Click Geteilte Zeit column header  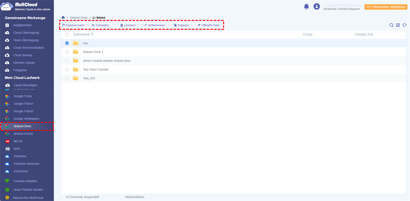(364, 35)
